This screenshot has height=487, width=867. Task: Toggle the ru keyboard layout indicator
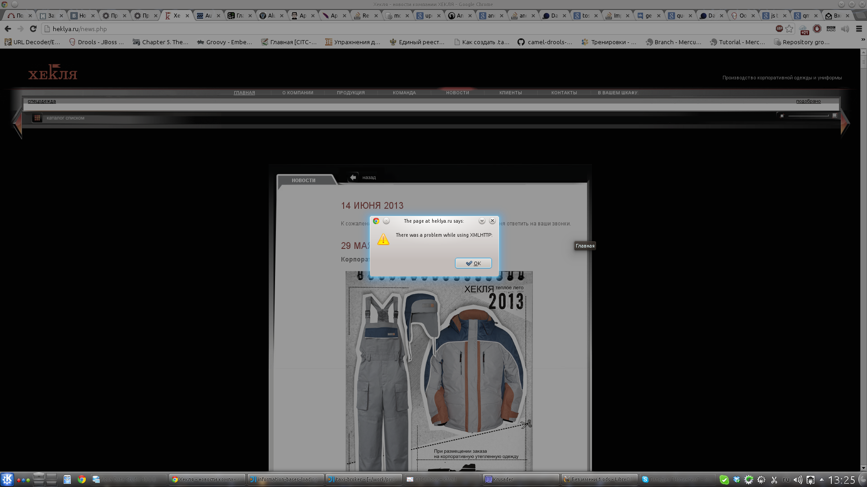[786, 479]
